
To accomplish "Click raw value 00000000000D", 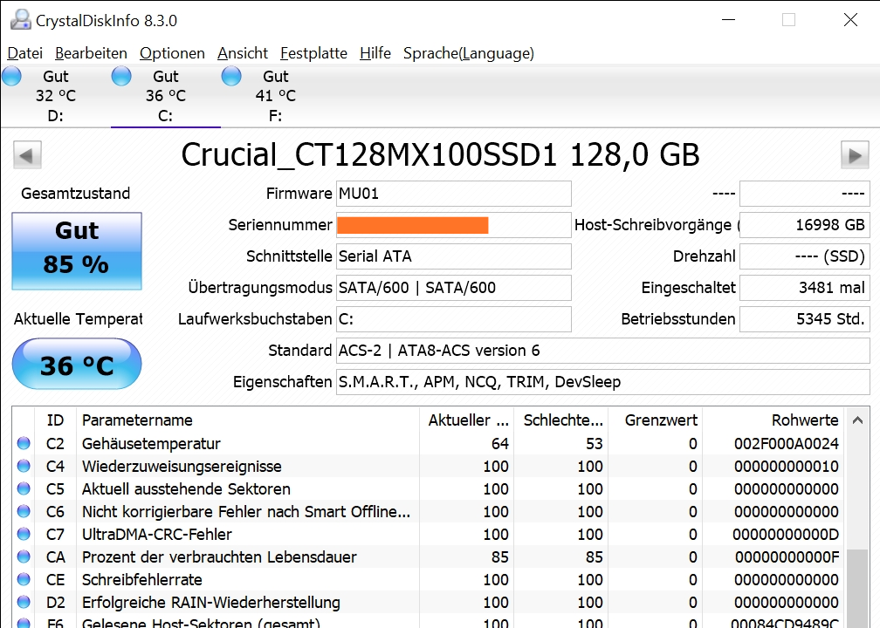I will pos(786,535).
